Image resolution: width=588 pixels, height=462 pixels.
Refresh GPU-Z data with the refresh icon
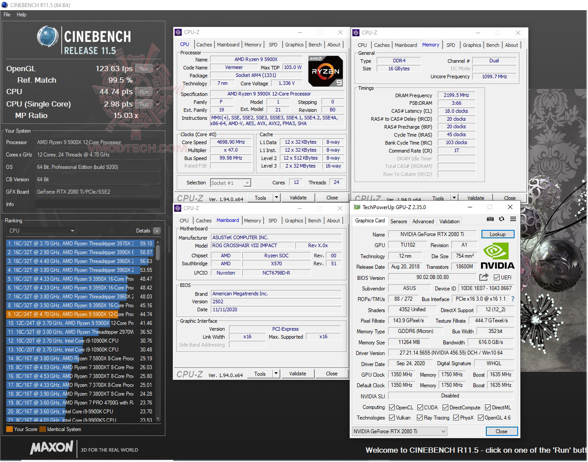click(x=501, y=219)
